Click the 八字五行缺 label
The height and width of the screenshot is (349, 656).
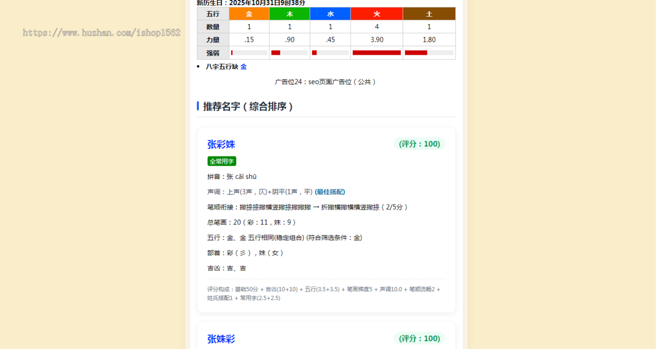click(222, 67)
